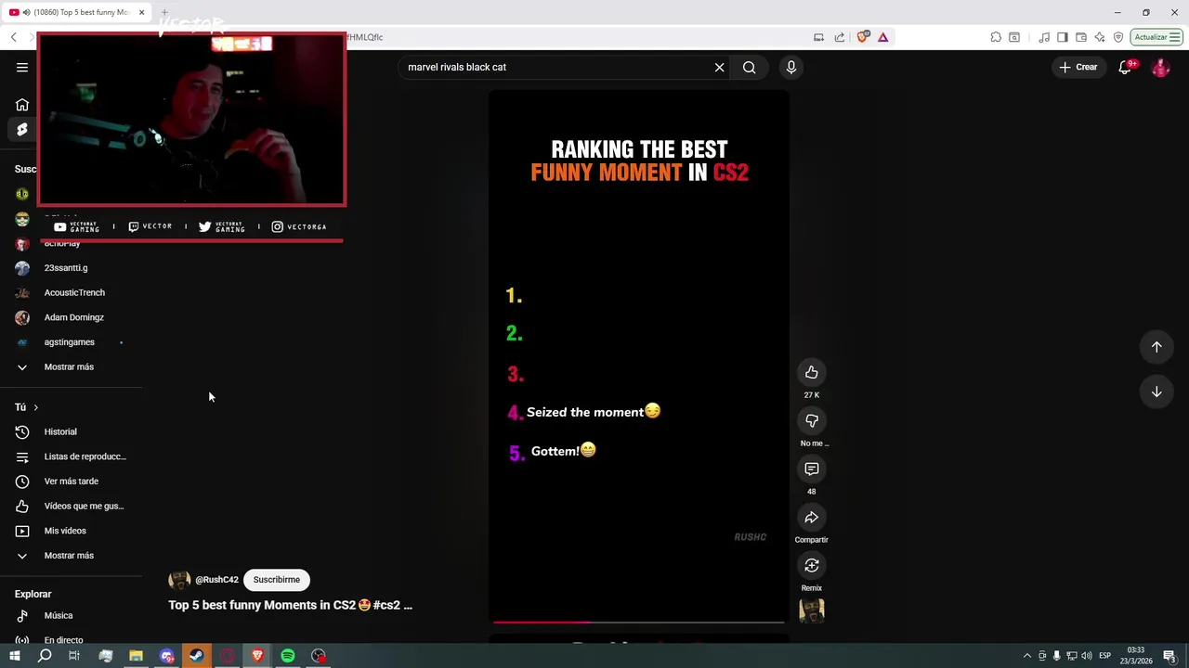This screenshot has height=668, width=1189.
Task: Open Spotify from the taskbar
Action: click(288, 656)
